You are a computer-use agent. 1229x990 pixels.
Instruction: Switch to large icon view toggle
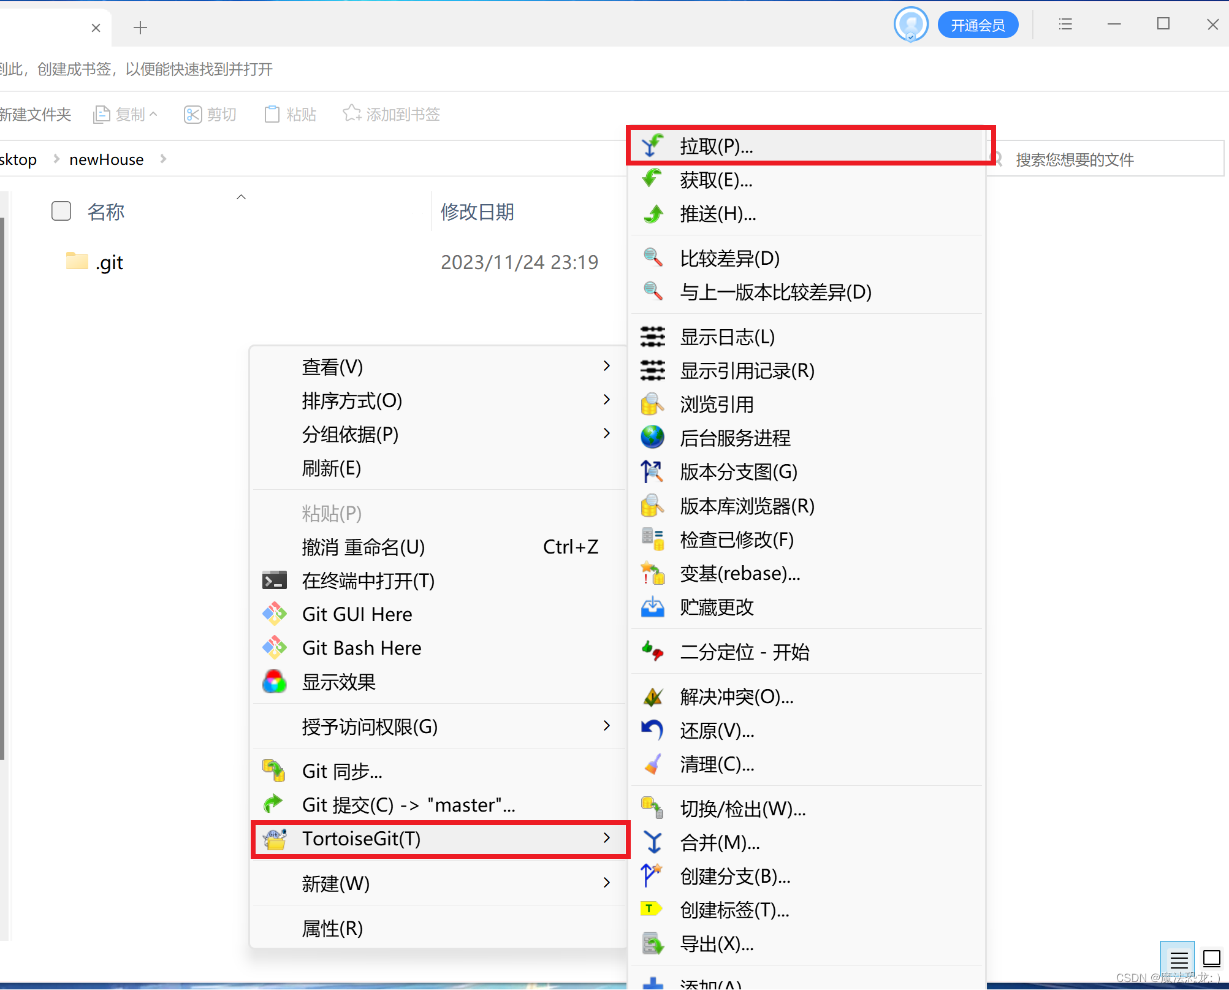1211,958
